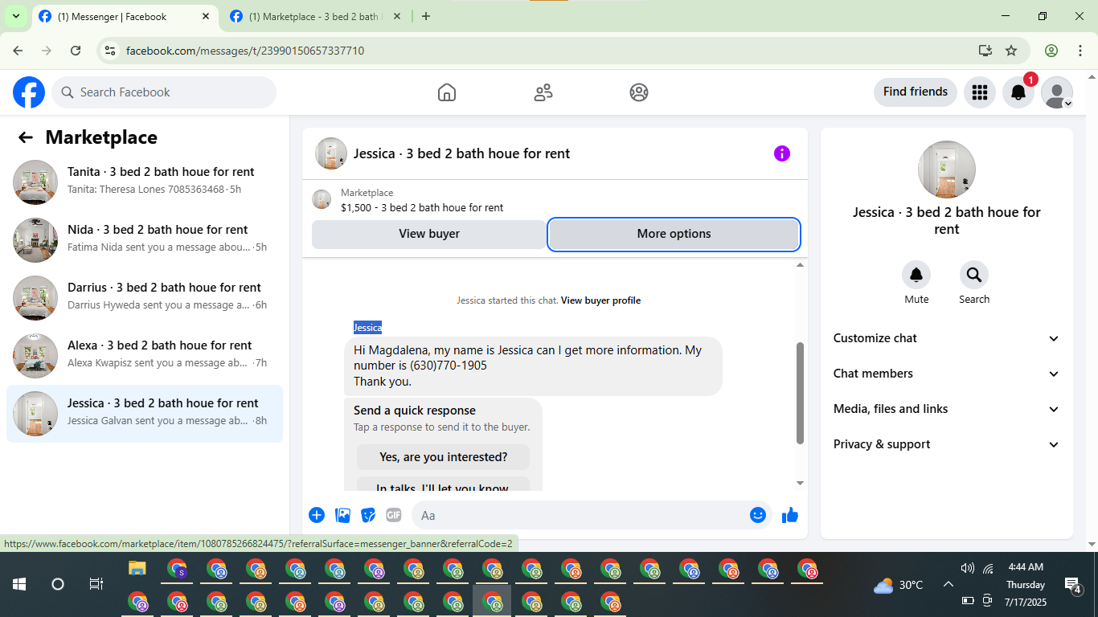Expand Media, files and links section
1098x617 pixels.
point(947,409)
